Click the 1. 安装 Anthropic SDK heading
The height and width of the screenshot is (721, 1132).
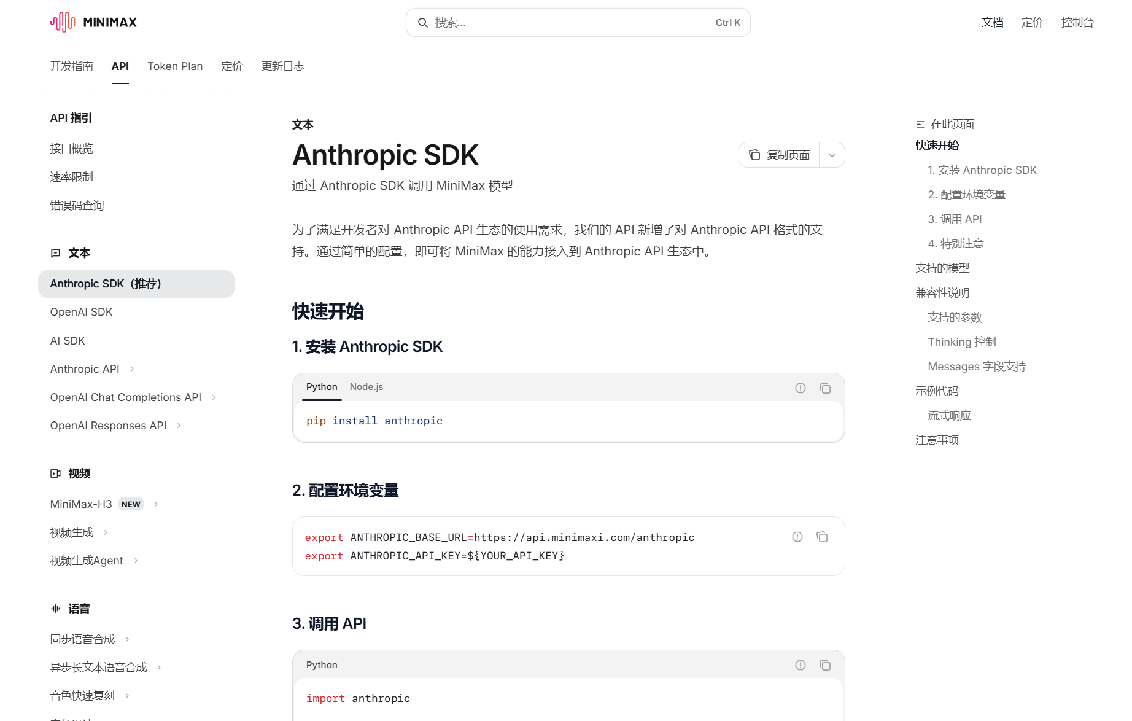click(x=367, y=347)
